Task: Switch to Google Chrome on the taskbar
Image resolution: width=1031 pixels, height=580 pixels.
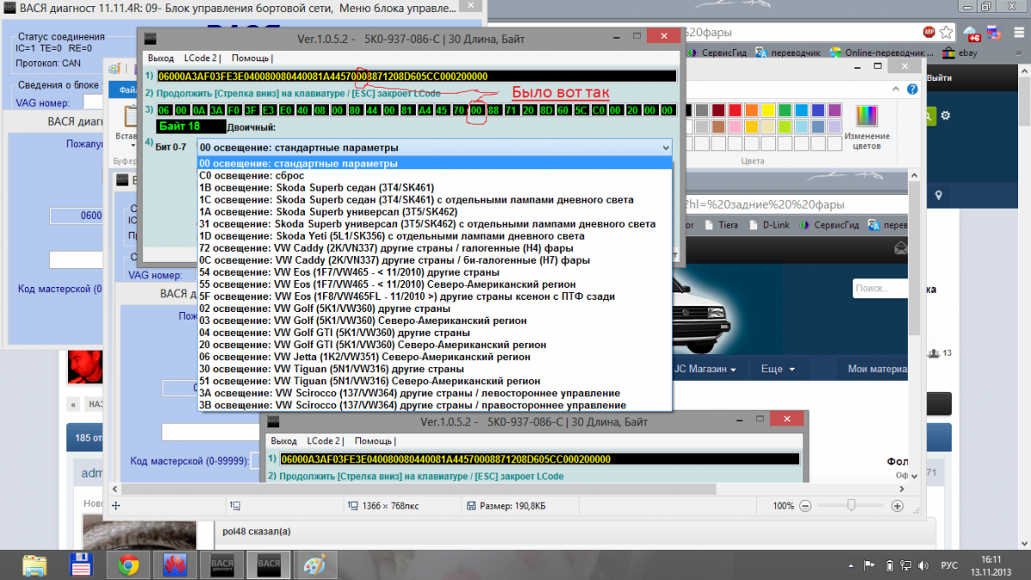Action: pos(129,565)
